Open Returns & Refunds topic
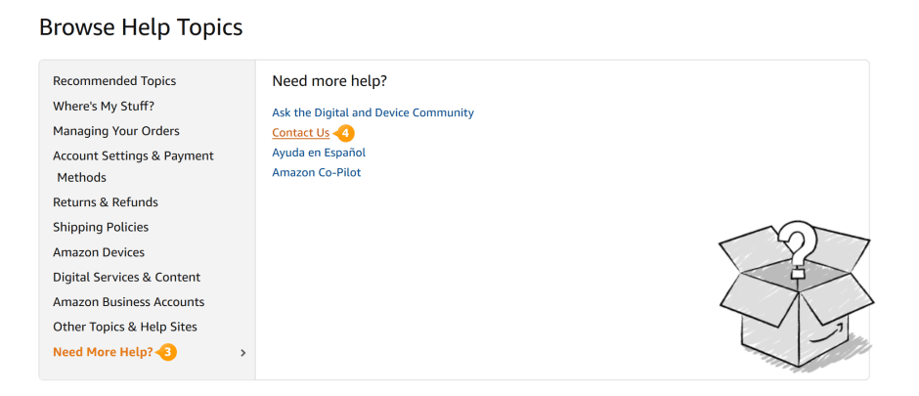This screenshot has height=396, width=919. click(106, 202)
